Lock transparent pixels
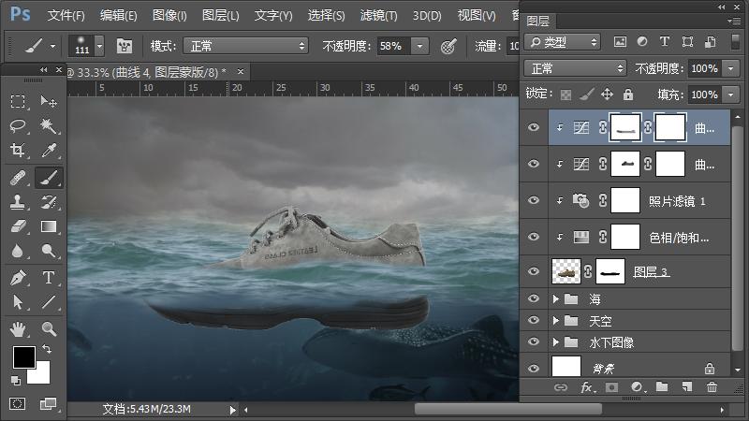 (x=566, y=94)
